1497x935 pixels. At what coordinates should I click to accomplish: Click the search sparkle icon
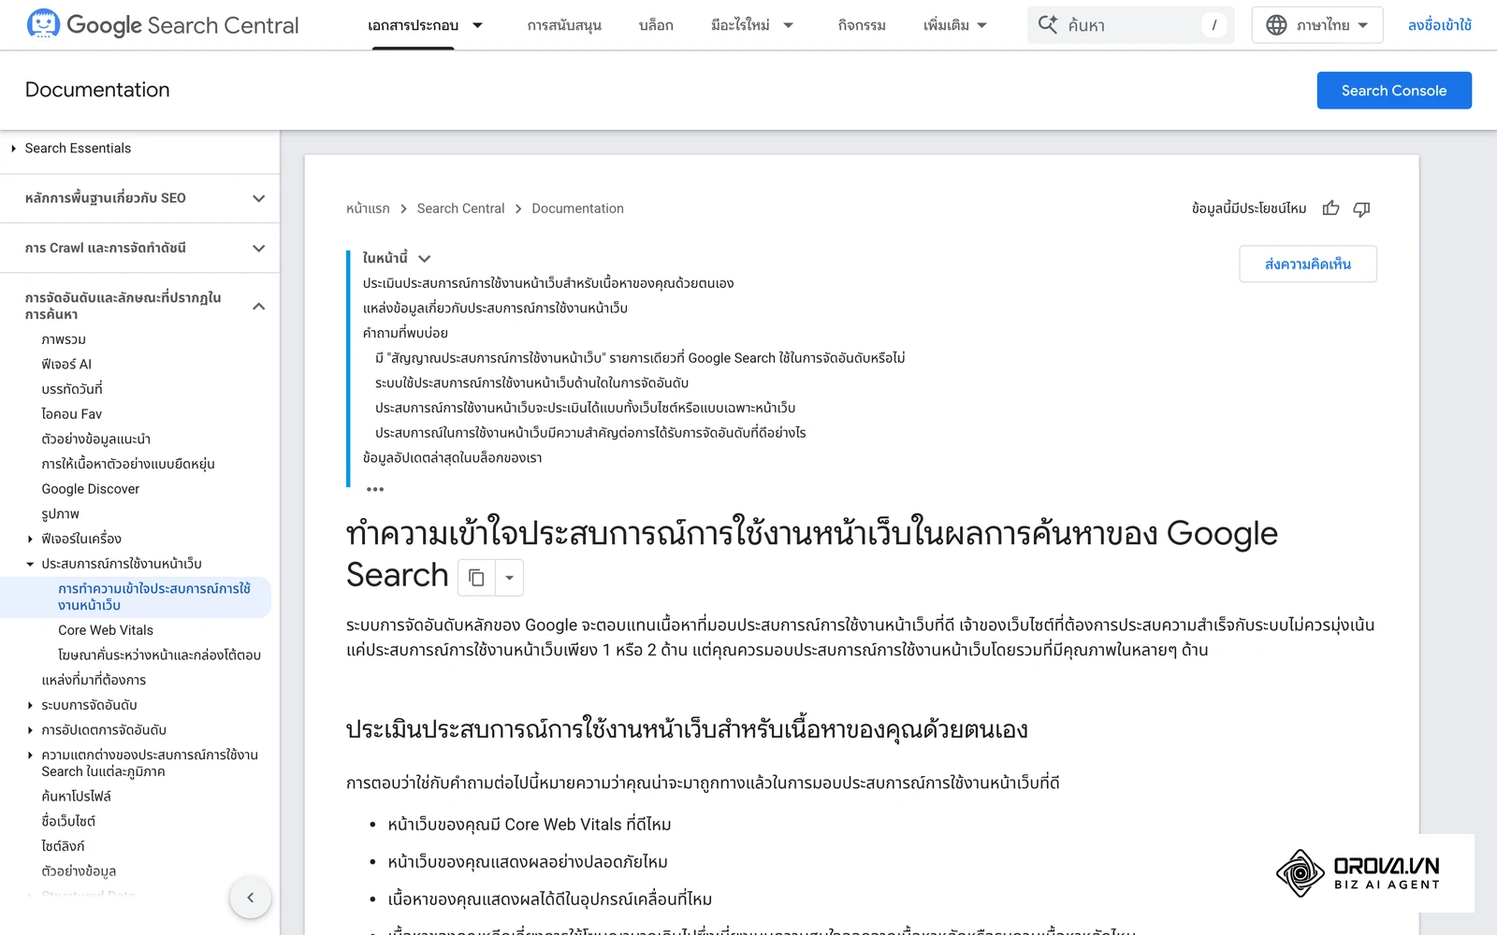tap(1048, 25)
